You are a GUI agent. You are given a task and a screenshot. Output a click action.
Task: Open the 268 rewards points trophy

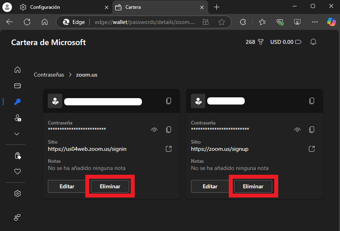click(x=255, y=42)
